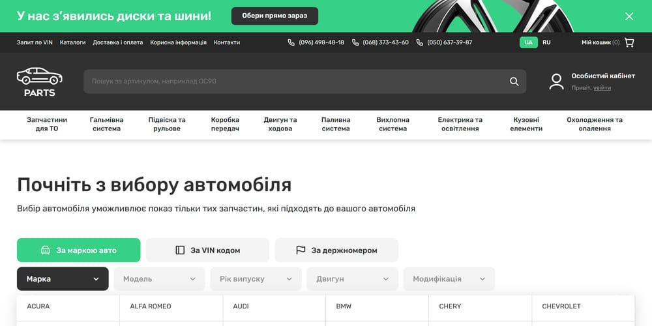Click the phone icon beside (096) 498-48-18
This screenshot has width=652, height=326.
[291, 42]
